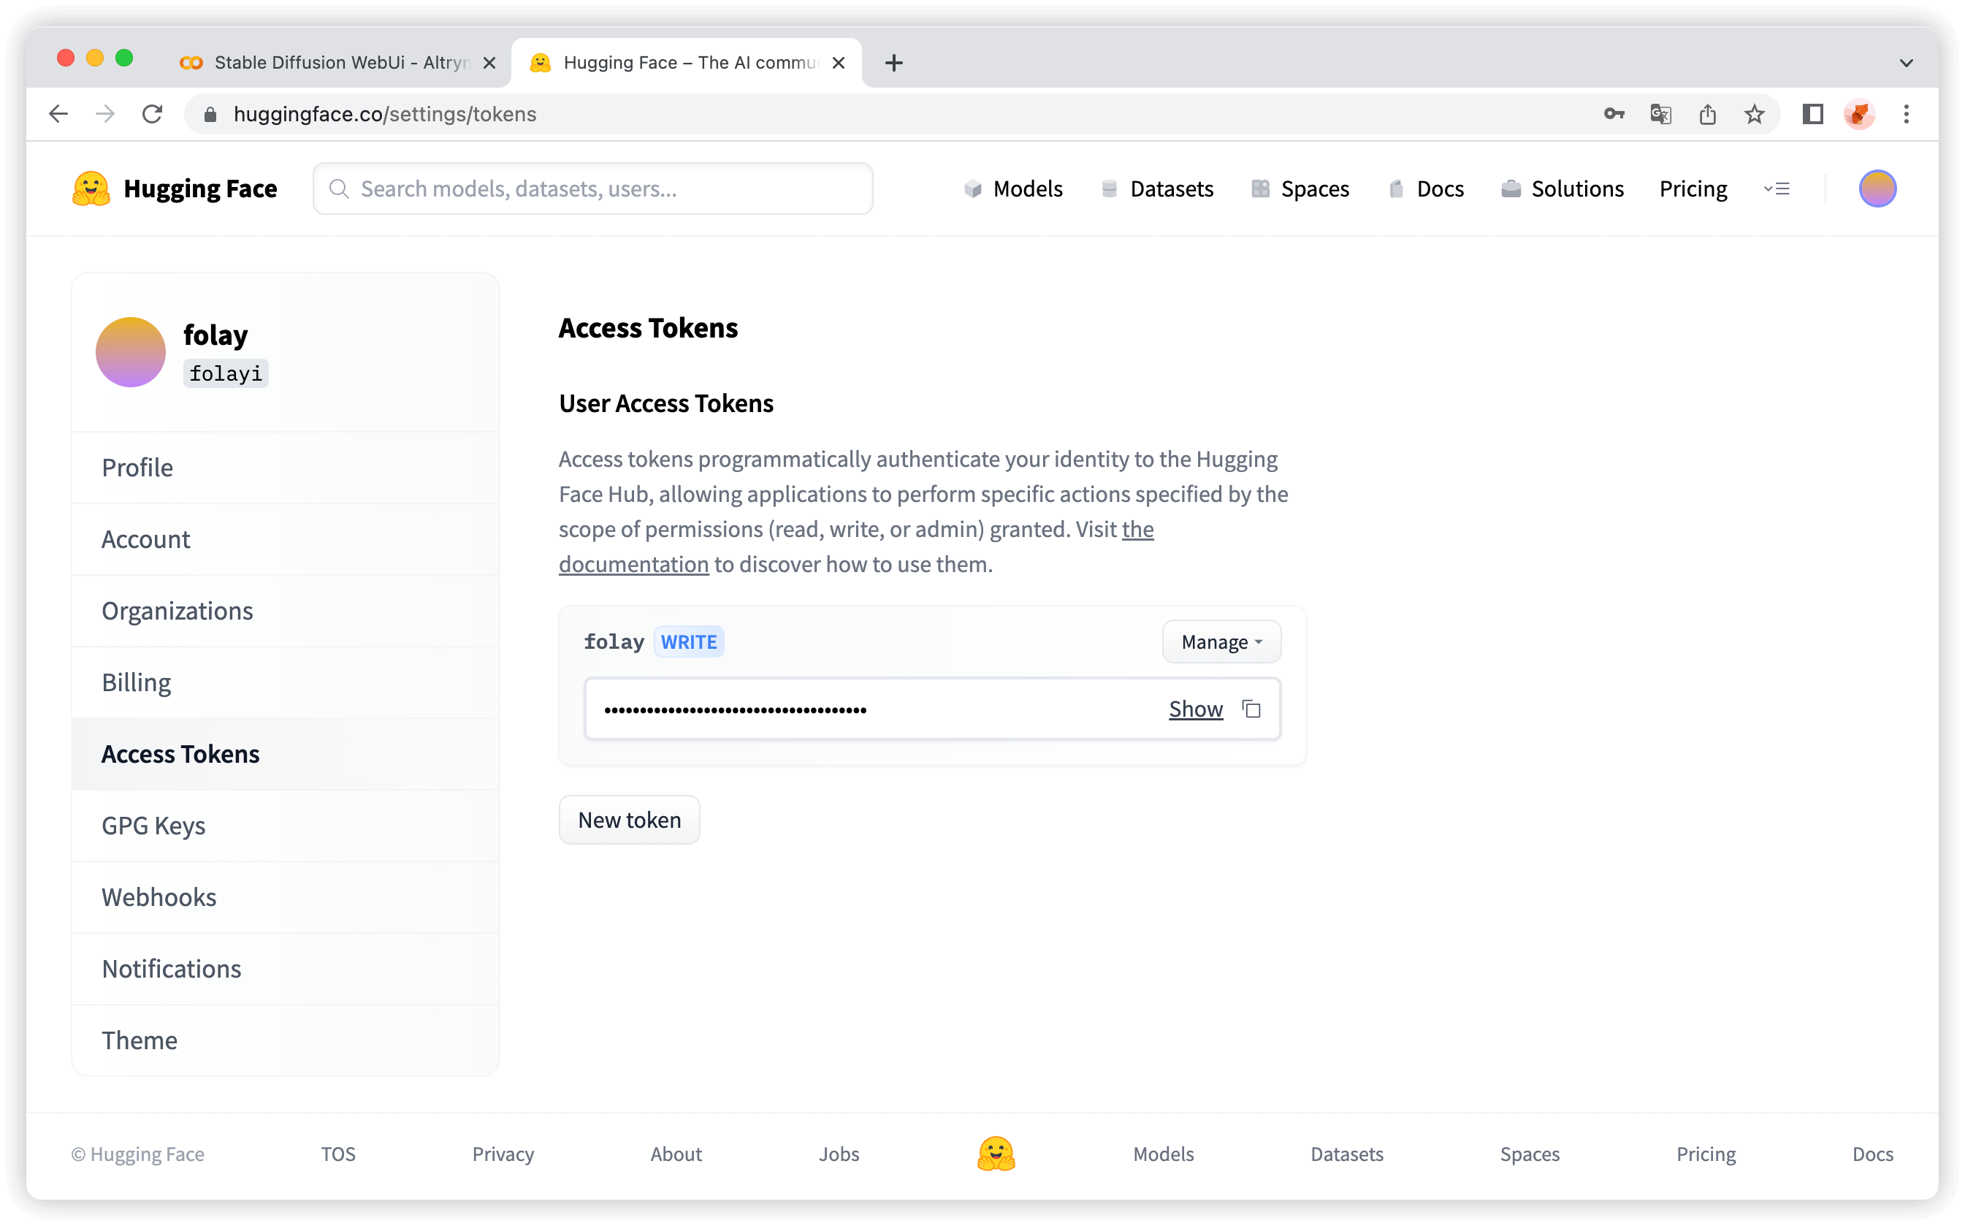The height and width of the screenshot is (1226, 1965).
Task: Open Chrome profile avatar in toolbar
Action: click(x=1859, y=114)
